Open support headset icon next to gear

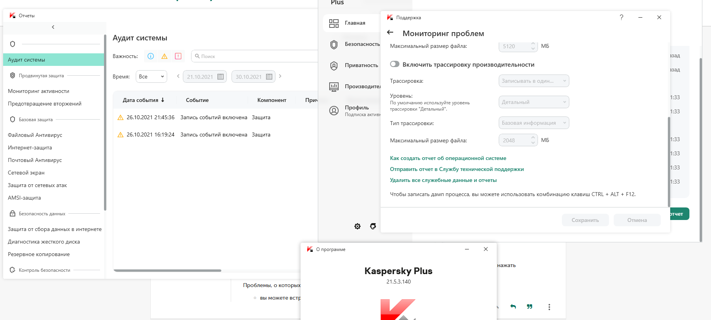pos(373,226)
